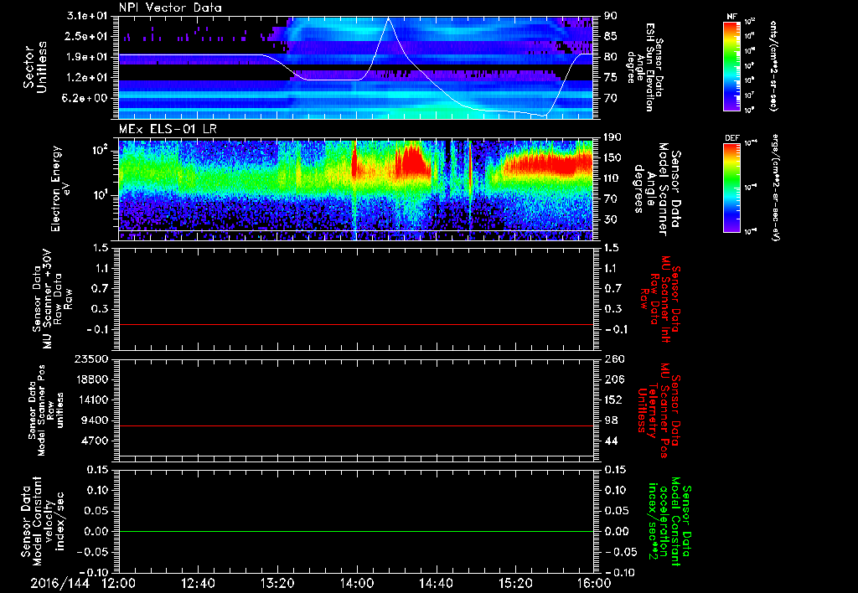Select the "12:00" time axis label
Screen dimensions: 858x593
pyautogui.click(x=119, y=583)
